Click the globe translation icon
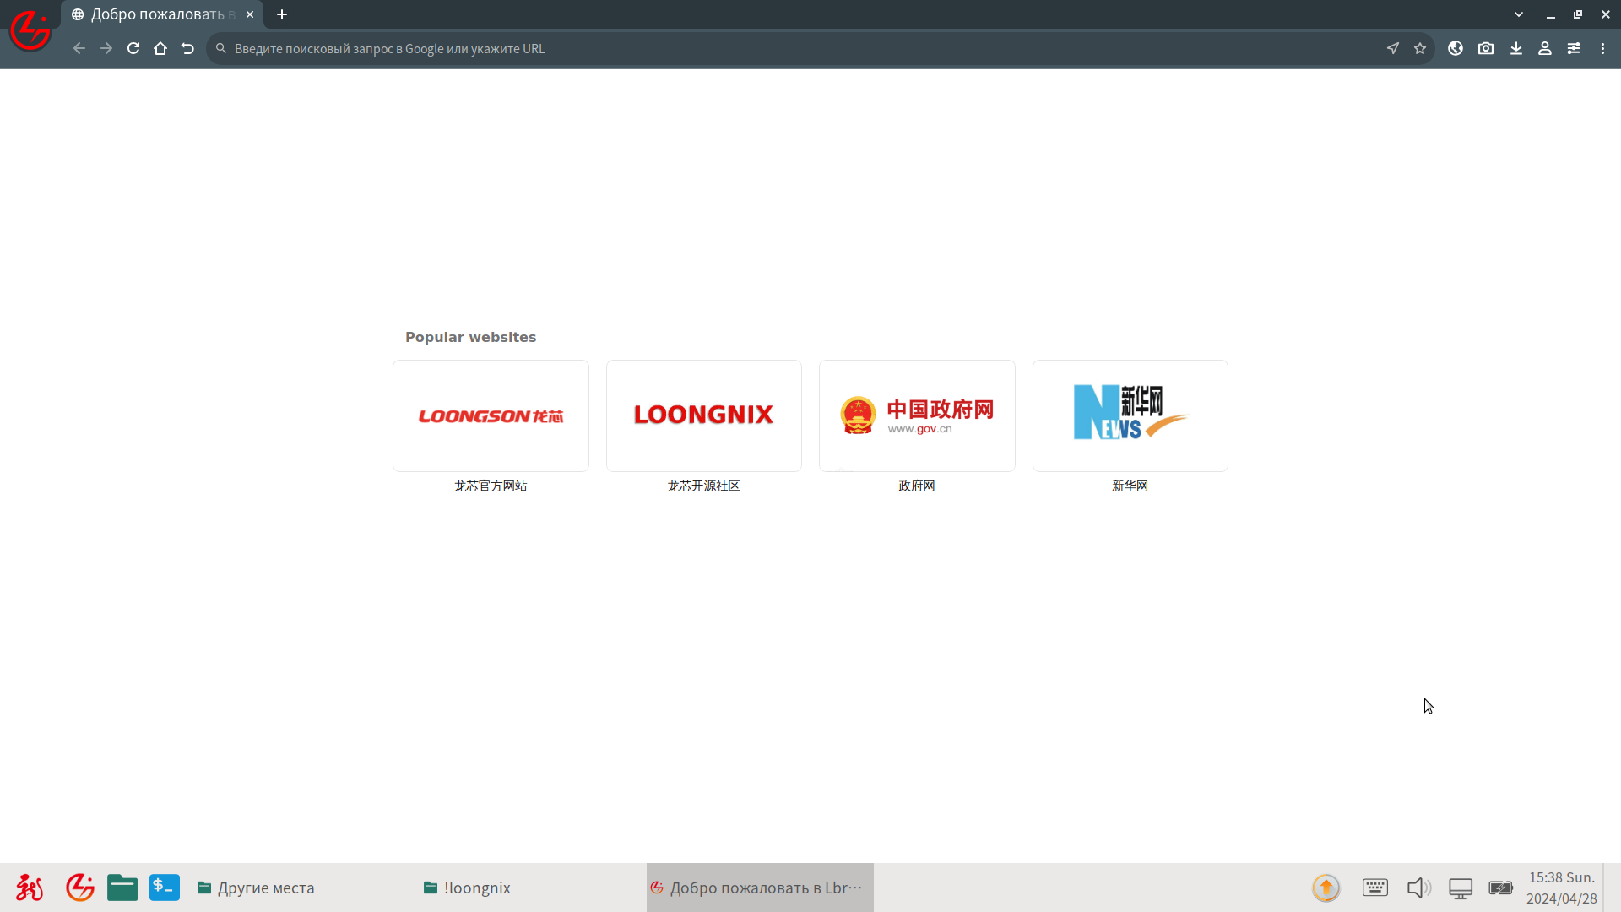This screenshot has height=912, width=1621. [1456, 48]
